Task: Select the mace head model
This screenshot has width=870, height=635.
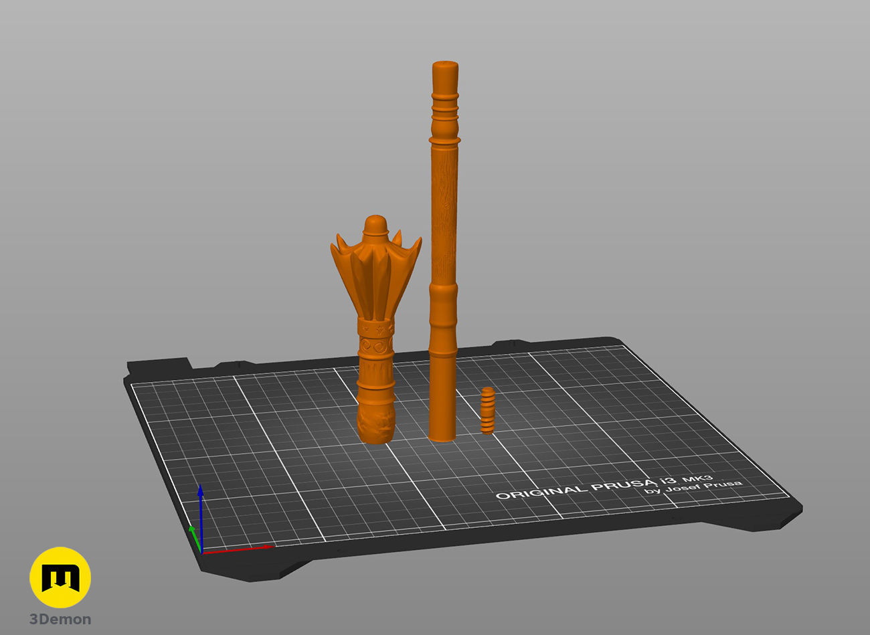Action: (x=376, y=328)
